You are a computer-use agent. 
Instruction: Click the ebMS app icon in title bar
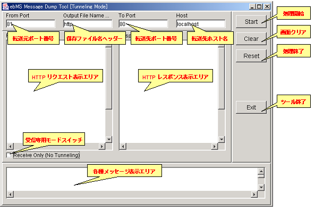pyautogui.click(x=6, y=6)
